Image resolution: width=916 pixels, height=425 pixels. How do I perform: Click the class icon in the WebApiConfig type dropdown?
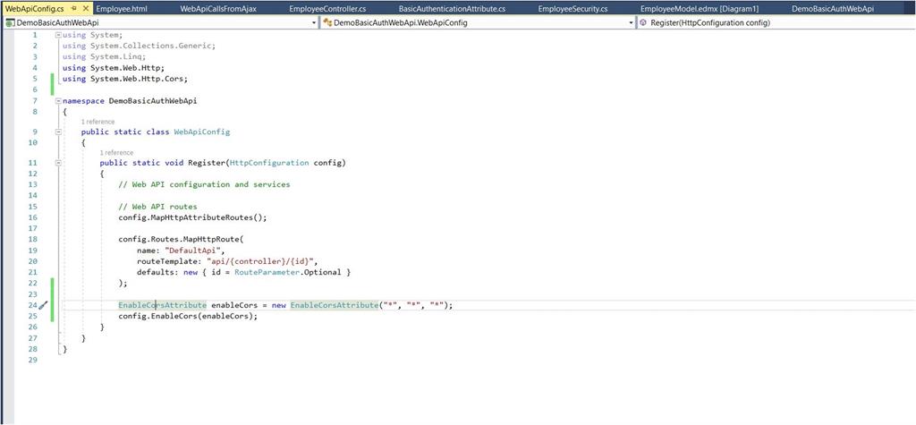[327, 22]
